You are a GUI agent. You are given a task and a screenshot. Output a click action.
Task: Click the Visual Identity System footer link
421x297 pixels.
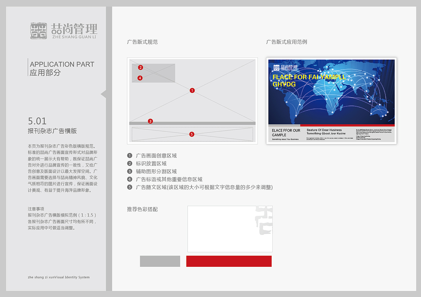pos(58,277)
